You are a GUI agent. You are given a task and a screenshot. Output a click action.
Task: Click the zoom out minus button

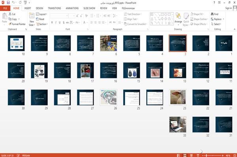click(x=203, y=155)
